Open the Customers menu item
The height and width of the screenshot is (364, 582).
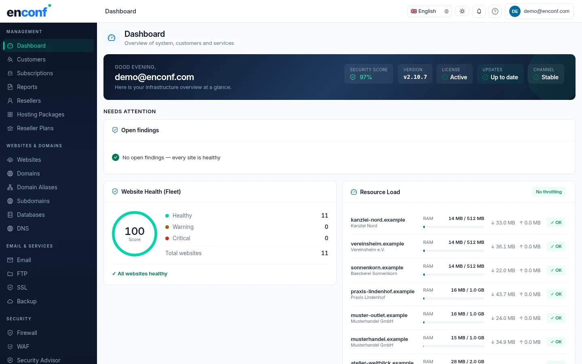[x=48, y=59]
